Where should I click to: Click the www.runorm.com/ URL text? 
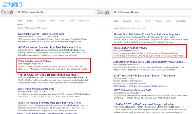pyautogui.click(x=125, y=78)
